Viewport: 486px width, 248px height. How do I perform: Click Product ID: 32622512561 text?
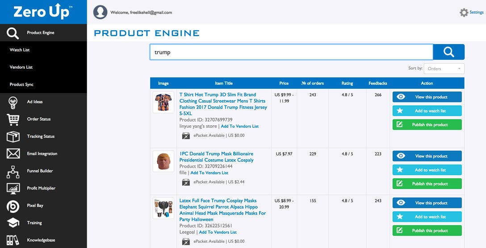pos(206,226)
